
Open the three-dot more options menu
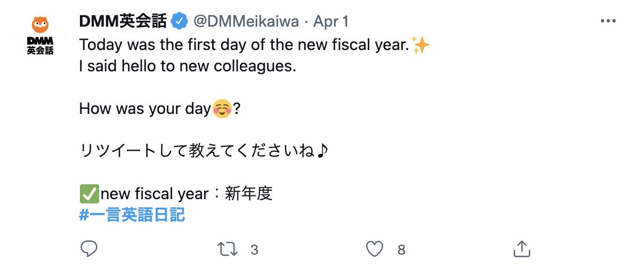[x=608, y=21]
